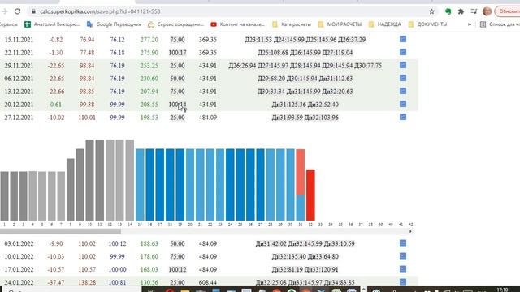Open the Контент на канале bookmark

click(x=238, y=24)
